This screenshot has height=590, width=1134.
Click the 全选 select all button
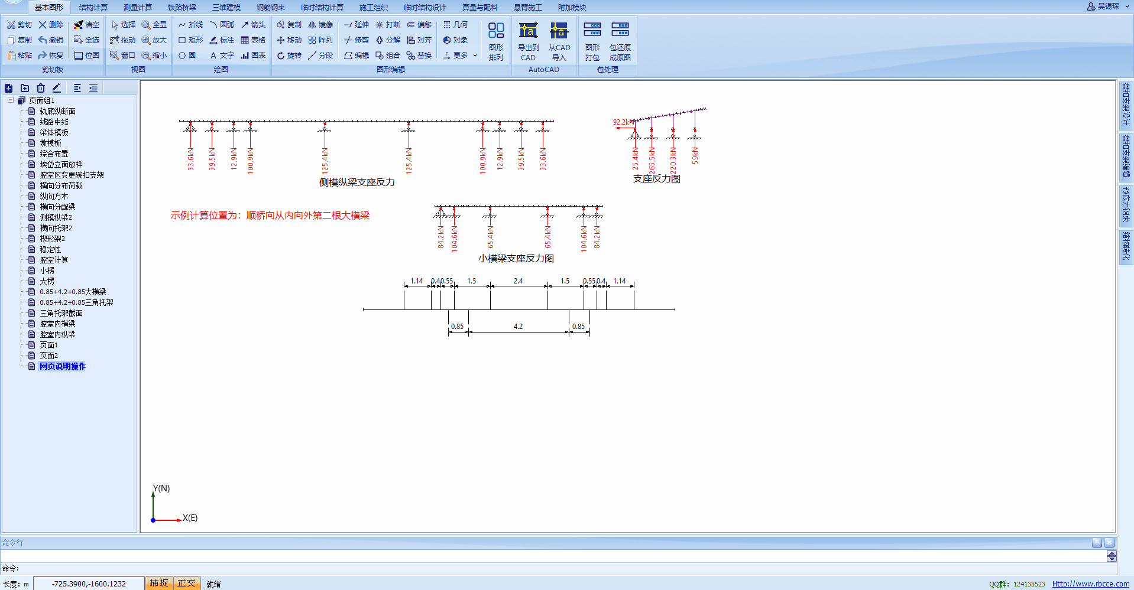point(86,40)
